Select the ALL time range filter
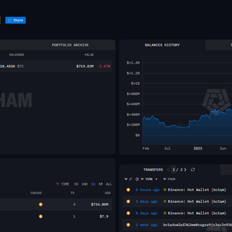 [x=109, y=184]
